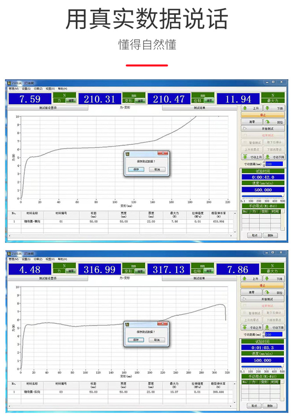Zero the 力 force reading in upper window

(x=71, y=101)
